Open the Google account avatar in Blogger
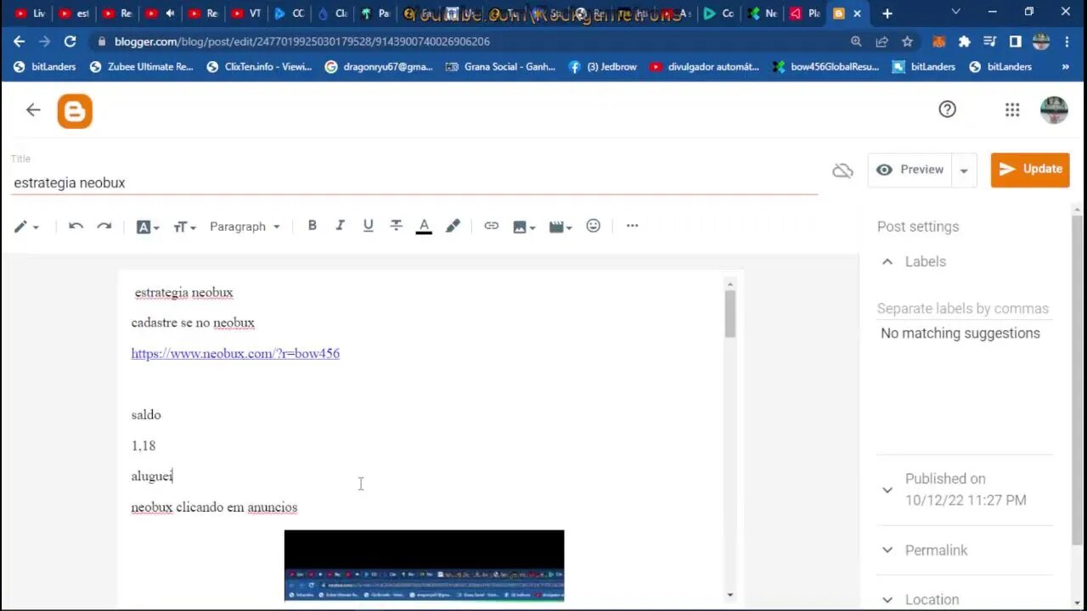This screenshot has width=1087, height=611. [x=1054, y=109]
